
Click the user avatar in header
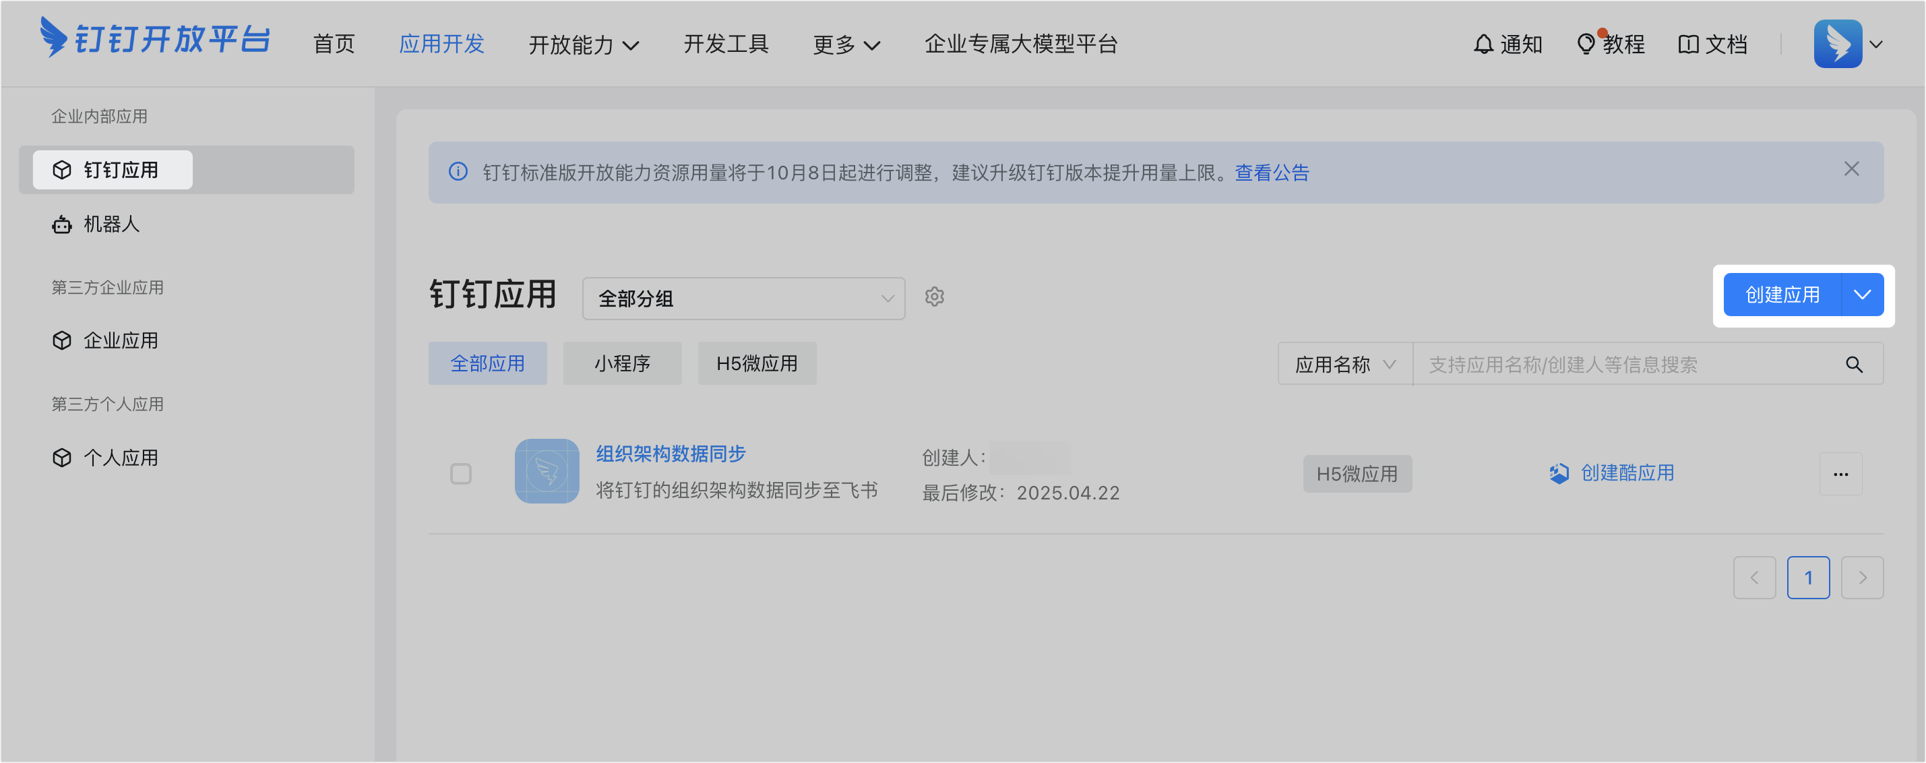[1838, 44]
